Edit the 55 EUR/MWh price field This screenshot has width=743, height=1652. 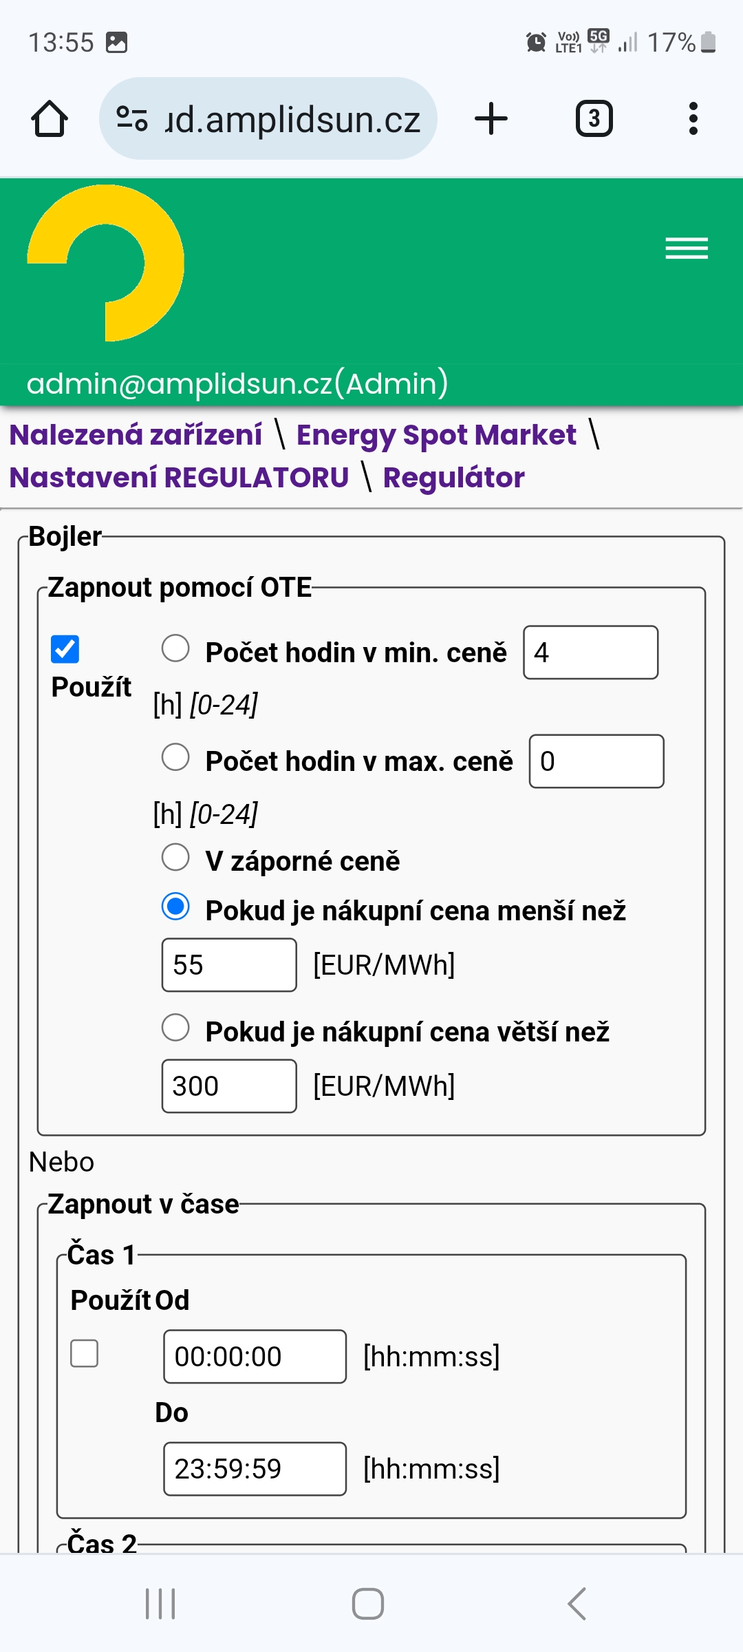coord(229,965)
